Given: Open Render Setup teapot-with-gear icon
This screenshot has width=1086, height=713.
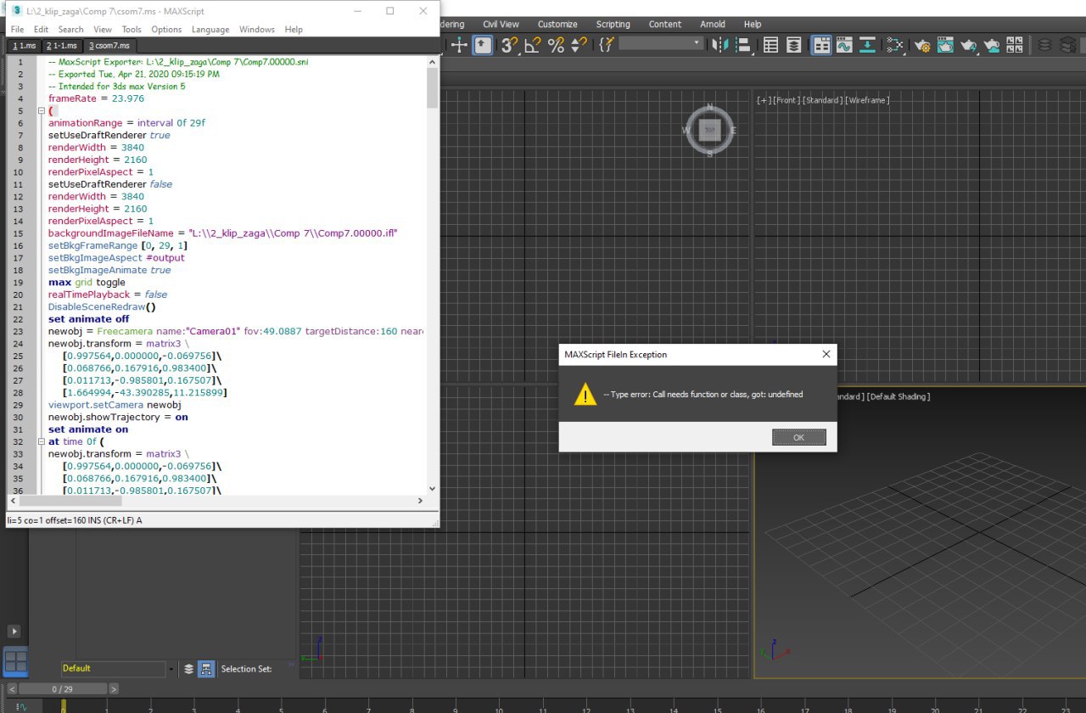Looking at the screenshot, I should [x=922, y=45].
